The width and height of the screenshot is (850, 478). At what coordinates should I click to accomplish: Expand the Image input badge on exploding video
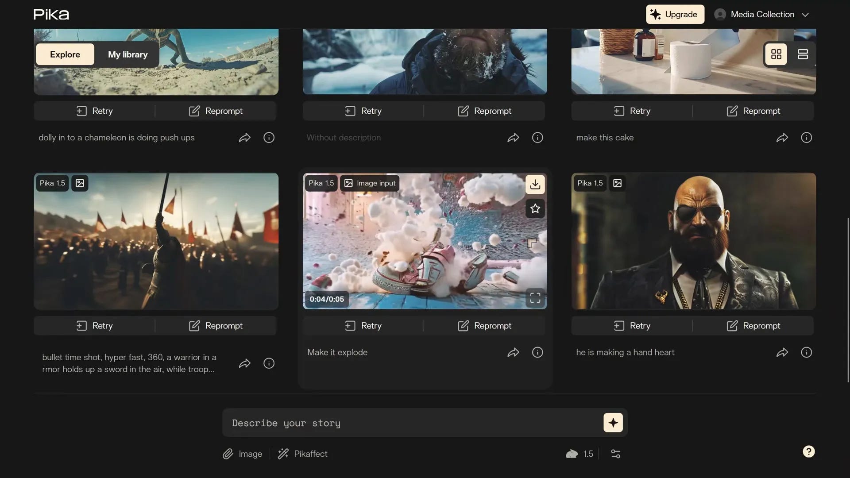coord(370,183)
